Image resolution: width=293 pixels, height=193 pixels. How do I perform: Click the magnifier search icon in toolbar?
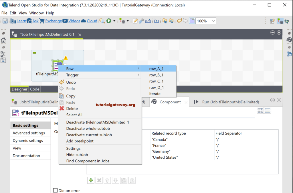[102, 21]
